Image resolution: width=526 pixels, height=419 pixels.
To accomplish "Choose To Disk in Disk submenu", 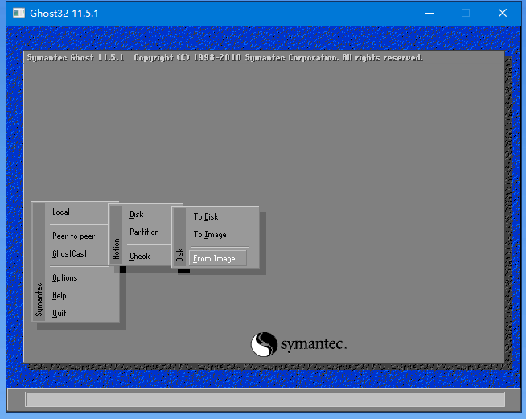I will coord(206,216).
